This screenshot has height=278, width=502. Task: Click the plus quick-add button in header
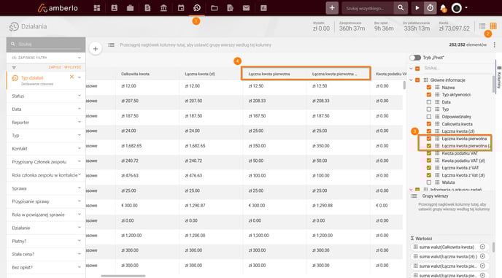point(332,8)
